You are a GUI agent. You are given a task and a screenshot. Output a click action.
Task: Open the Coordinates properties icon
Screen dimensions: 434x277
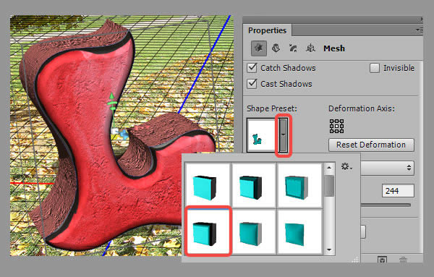[x=310, y=48]
